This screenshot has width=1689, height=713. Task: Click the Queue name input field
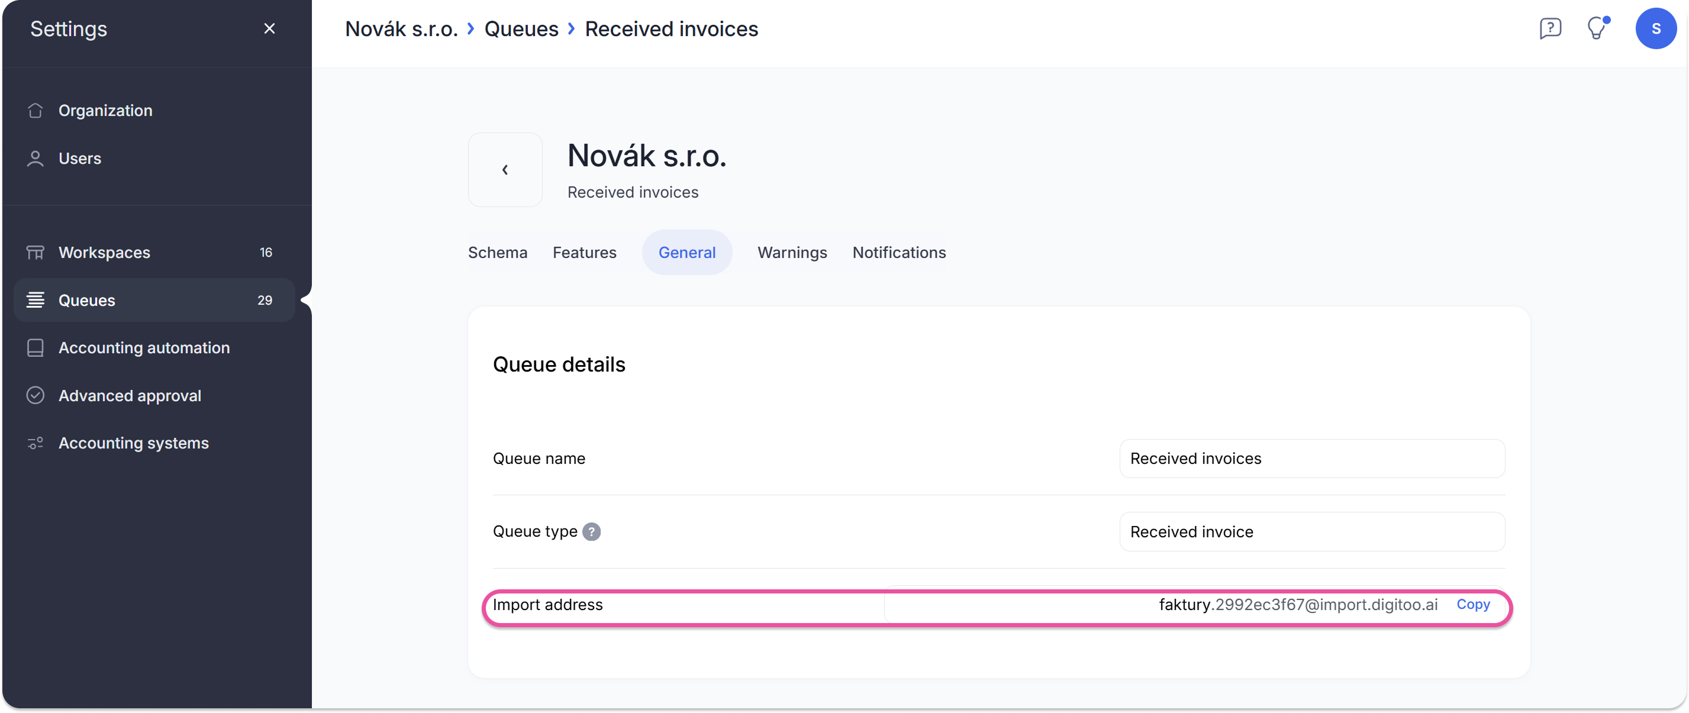pos(1311,459)
